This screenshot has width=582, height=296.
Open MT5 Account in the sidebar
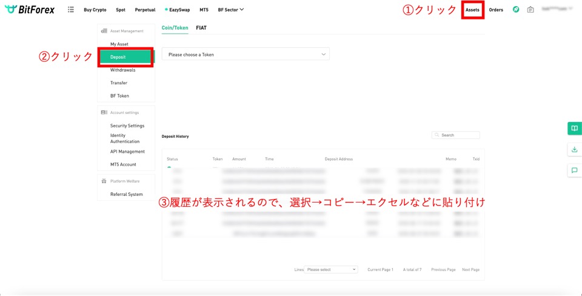pos(123,164)
